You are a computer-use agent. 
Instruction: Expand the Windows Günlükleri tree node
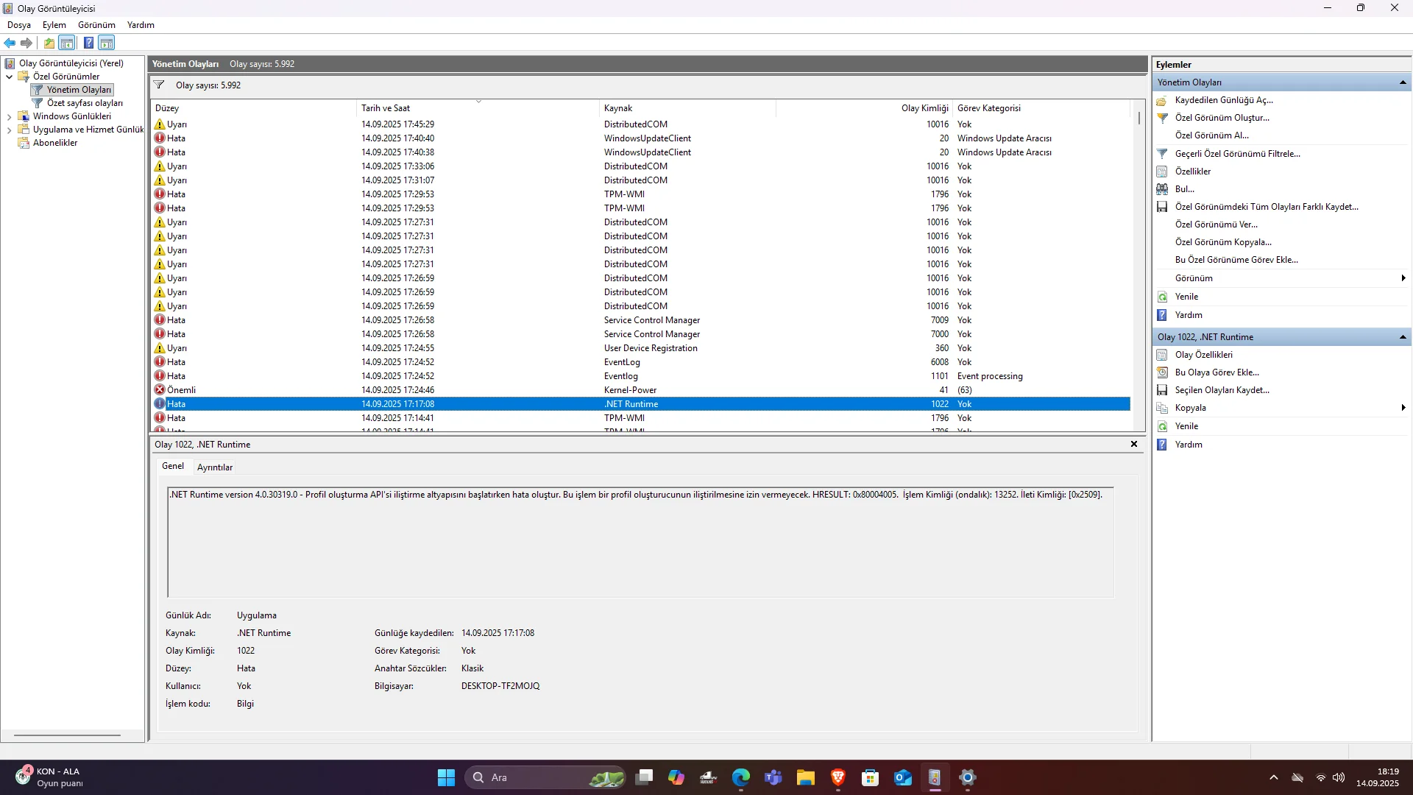click(9, 116)
